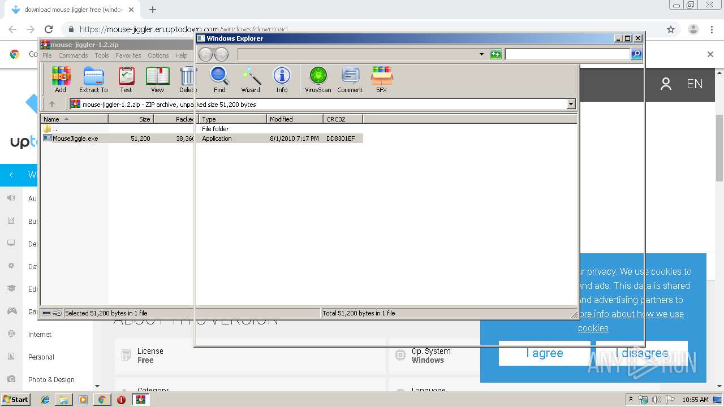Show archive Info icon

(282, 79)
